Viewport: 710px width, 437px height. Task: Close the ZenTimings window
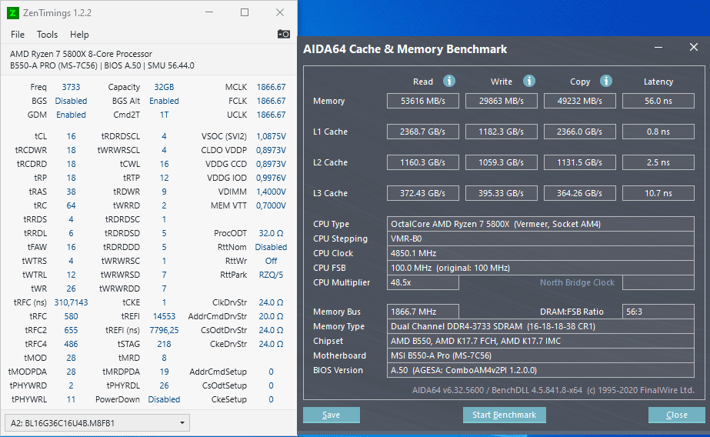pyautogui.click(x=280, y=12)
